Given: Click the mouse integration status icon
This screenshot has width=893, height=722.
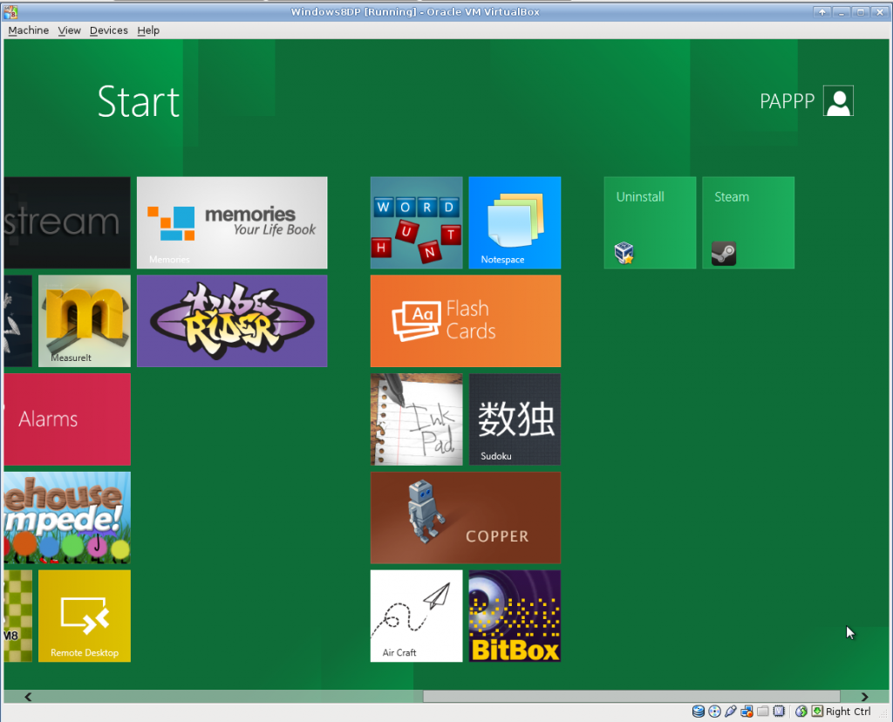Looking at the screenshot, I should [x=801, y=712].
